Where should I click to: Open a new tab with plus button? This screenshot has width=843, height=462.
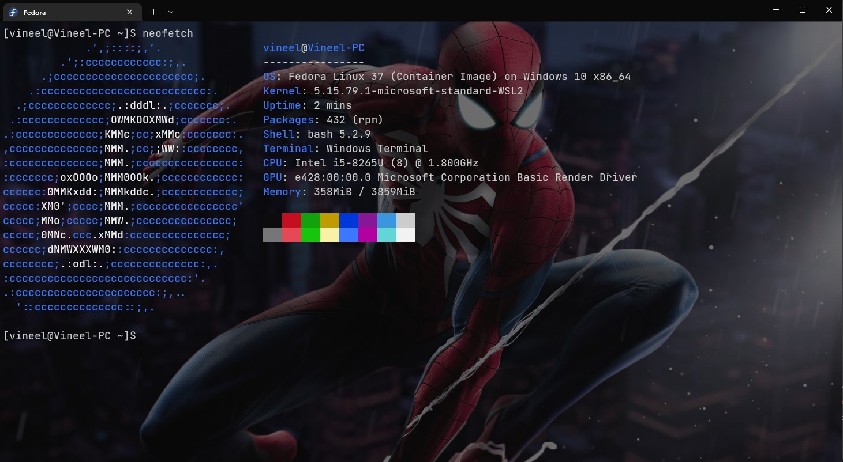coord(153,12)
